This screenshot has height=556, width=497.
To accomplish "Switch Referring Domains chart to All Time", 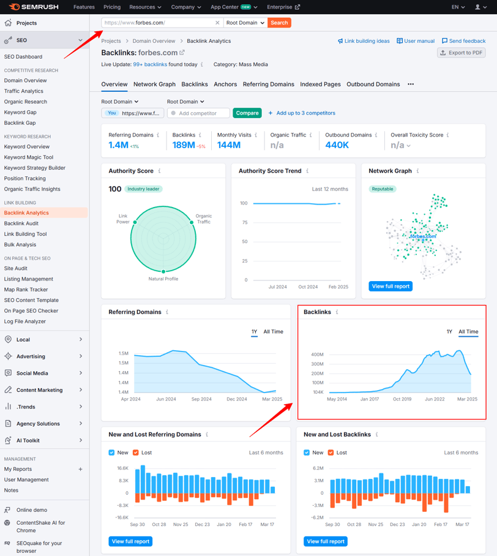I will 274,331.
